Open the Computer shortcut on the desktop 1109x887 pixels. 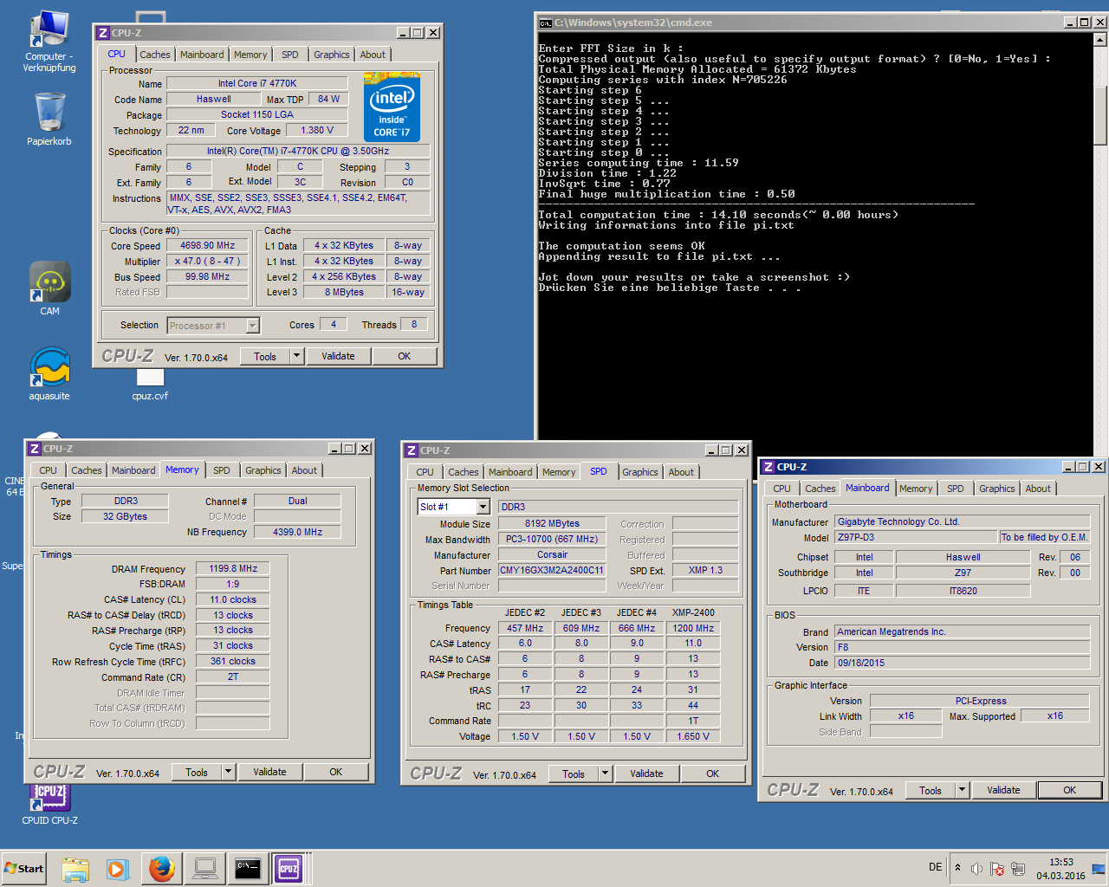click(x=49, y=41)
